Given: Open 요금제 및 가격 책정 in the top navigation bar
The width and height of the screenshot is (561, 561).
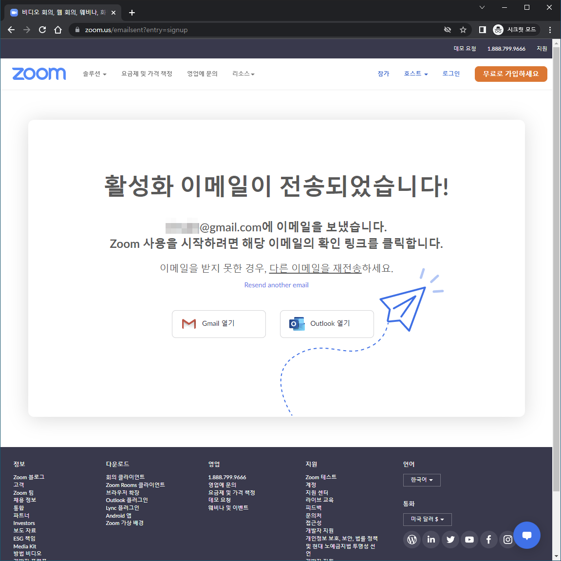Looking at the screenshot, I should [x=147, y=74].
